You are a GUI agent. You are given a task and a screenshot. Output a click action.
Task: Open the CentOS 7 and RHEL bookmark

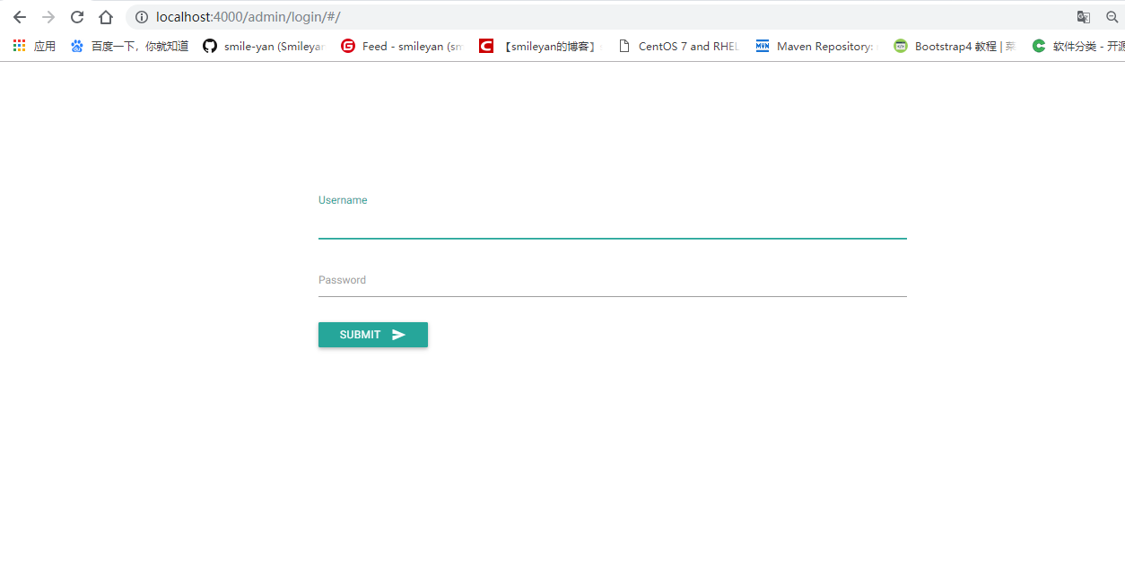626,46
